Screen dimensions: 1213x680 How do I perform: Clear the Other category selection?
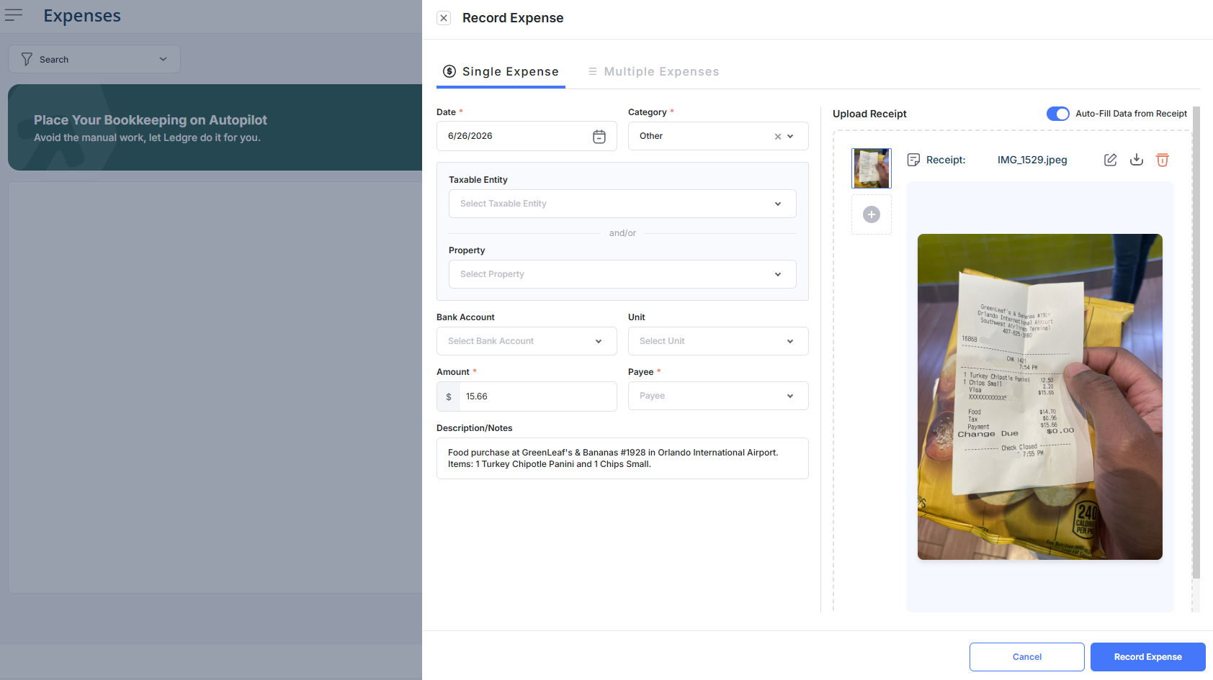(x=778, y=136)
